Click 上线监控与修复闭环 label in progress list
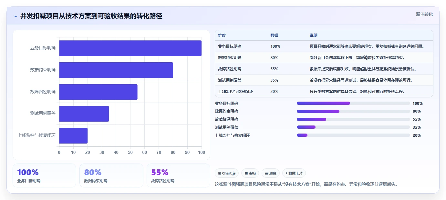 click(x=232, y=135)
